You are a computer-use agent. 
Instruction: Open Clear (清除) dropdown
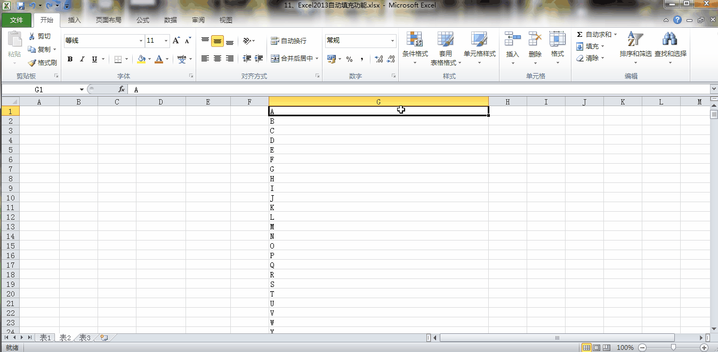(x=590, y=58)
